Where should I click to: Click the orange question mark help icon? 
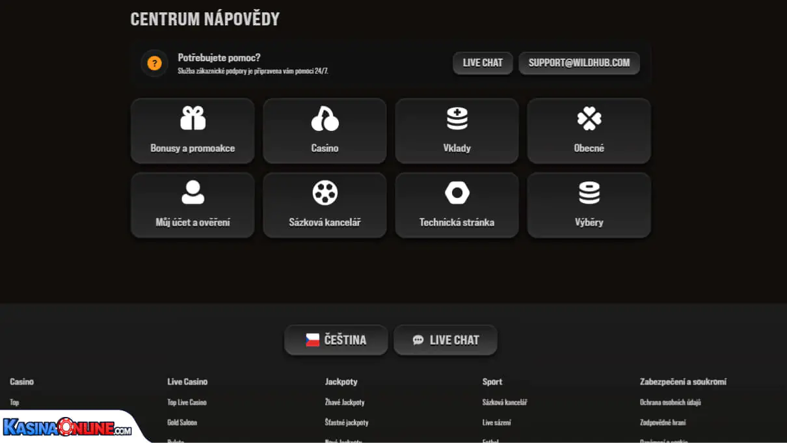click(x=154, y=63)
